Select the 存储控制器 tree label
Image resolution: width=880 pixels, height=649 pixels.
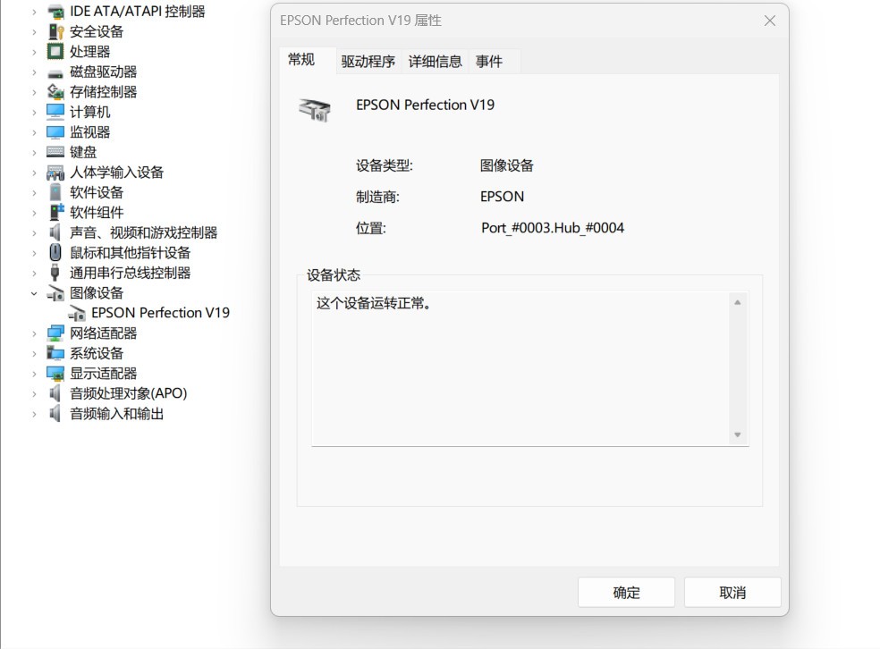pyautogui.click(x=103, y=92)
